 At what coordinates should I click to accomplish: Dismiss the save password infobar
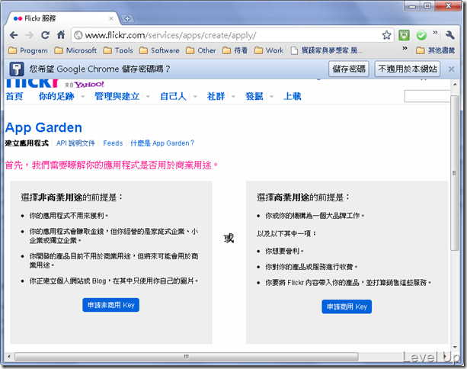coord(451,69)
